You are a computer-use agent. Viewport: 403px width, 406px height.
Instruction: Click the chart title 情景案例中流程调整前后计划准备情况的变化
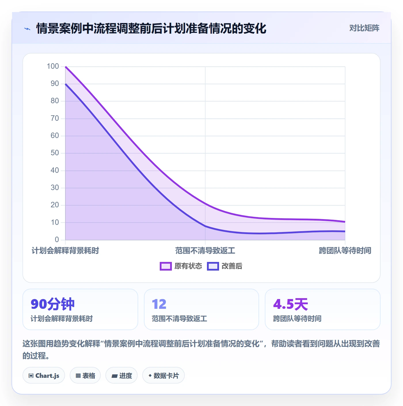click(151, 28)
